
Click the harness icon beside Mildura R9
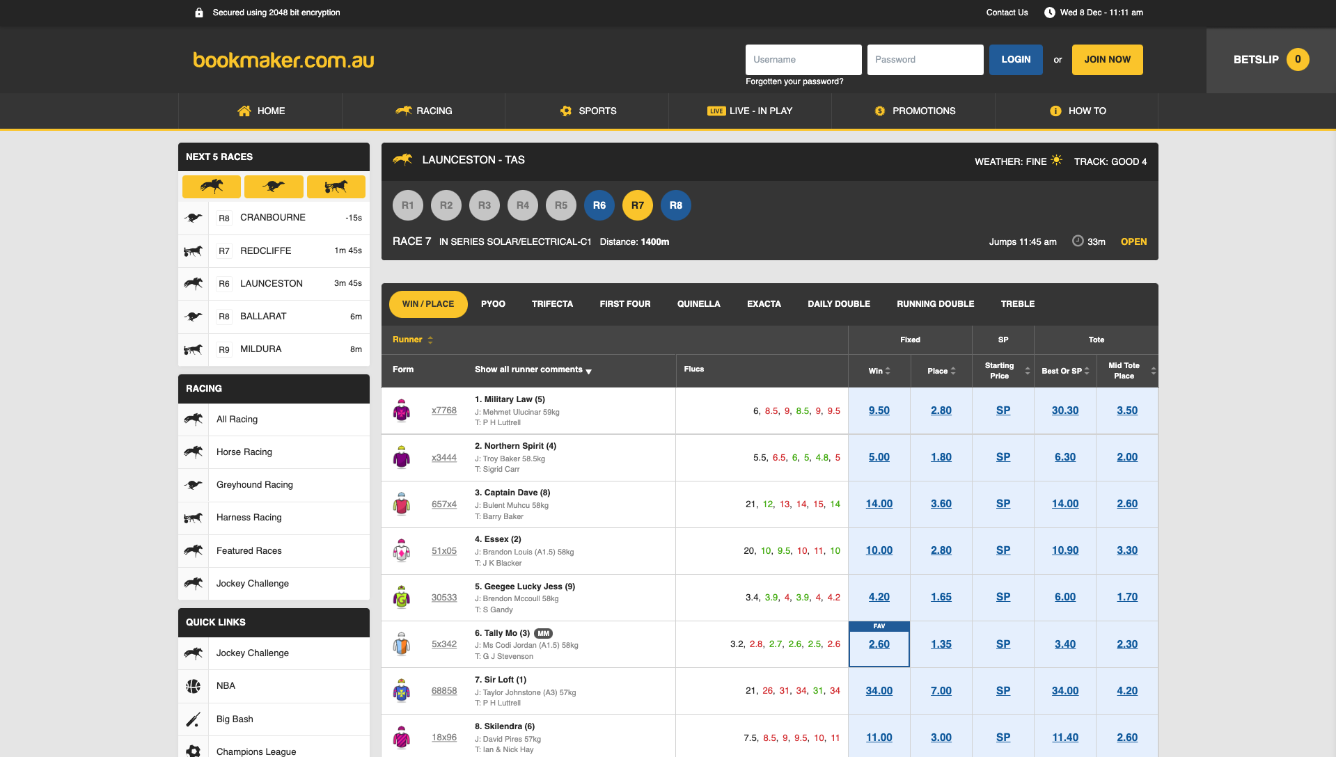(194, 349)
